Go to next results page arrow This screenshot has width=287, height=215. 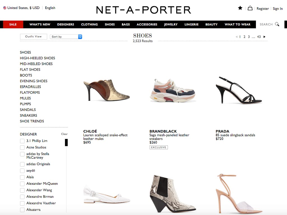pos(265,37)
